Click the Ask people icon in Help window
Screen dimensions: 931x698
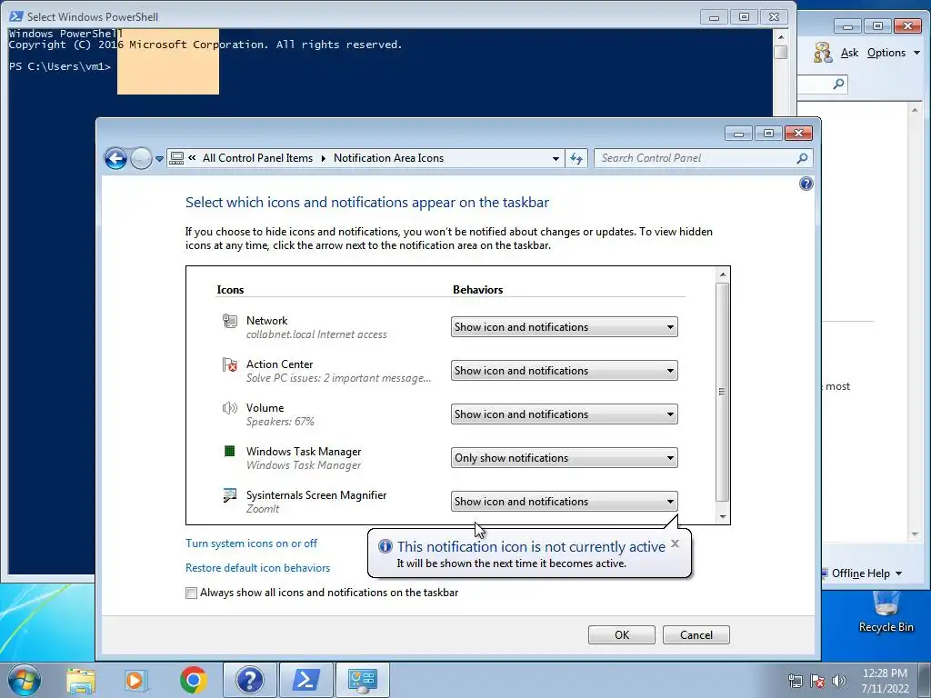[823, 52]
